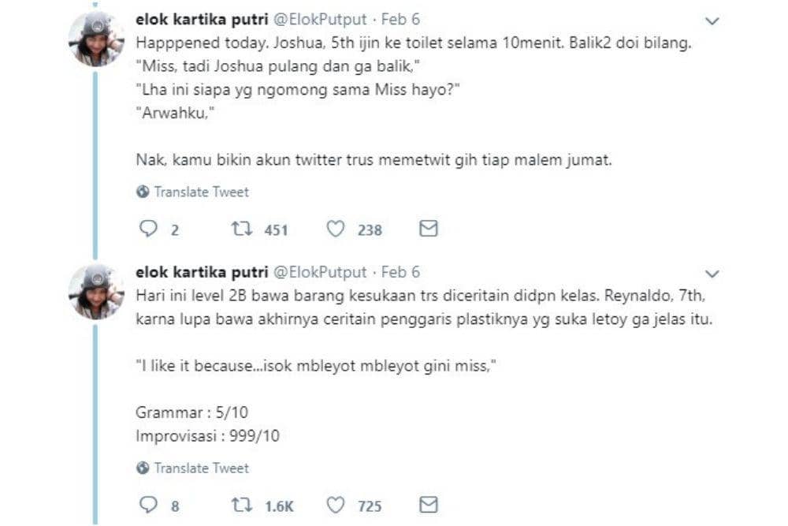This screenshot has width=788, height=526.
Task: Click the translate globe icon under first tweet
Action: [143, 192]
